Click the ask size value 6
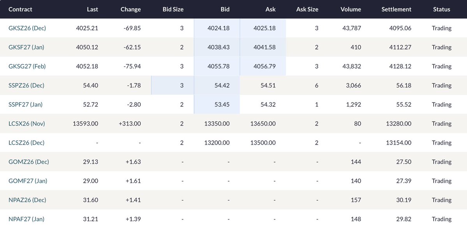467x228 pixels. (x=317, y=85)
